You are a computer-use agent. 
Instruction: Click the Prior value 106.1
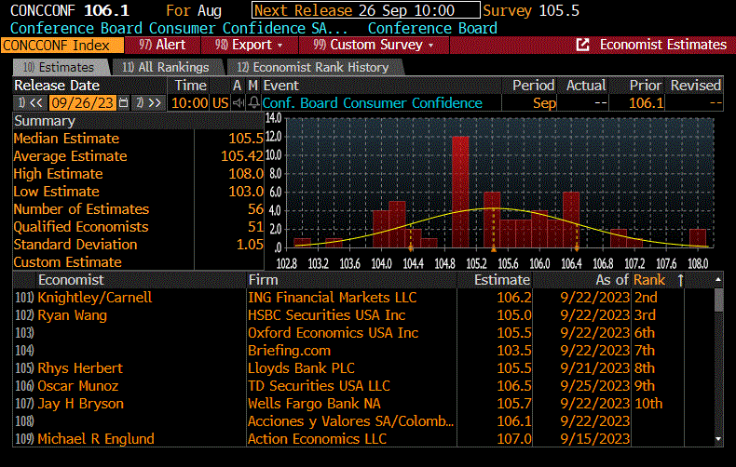647,102
